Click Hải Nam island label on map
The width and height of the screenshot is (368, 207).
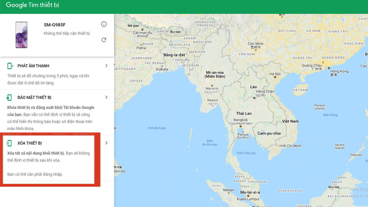(x=300, y=90)
